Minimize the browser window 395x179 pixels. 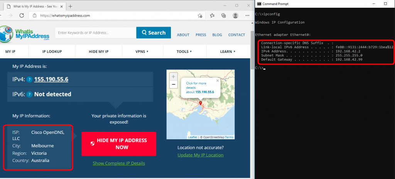[225, 5]
